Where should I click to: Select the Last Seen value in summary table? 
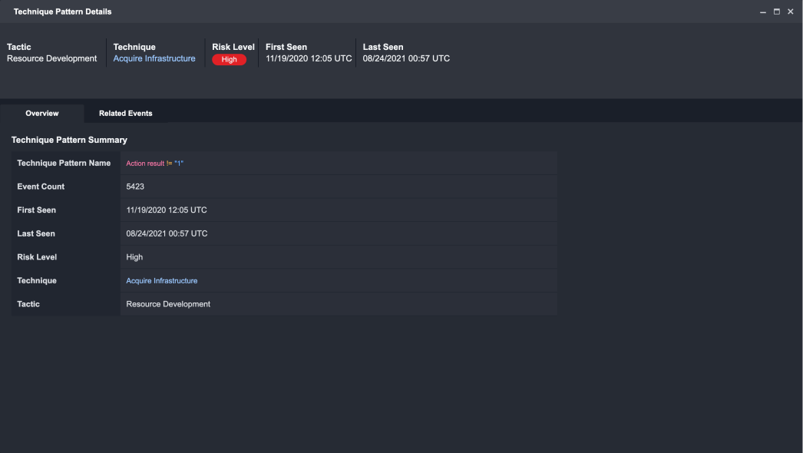pos(166,233)
